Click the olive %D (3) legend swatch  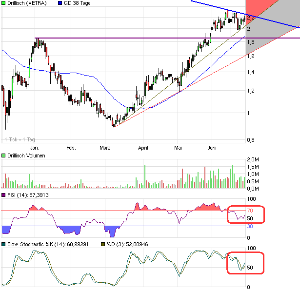click(103, 244)
